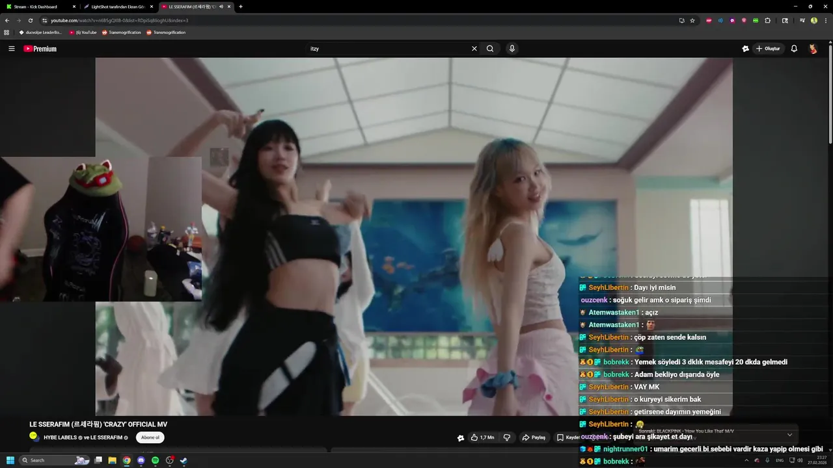This screenshot has height=468, width=833.
Task: Open a new Chrome tab
Action: pos(241,6)
